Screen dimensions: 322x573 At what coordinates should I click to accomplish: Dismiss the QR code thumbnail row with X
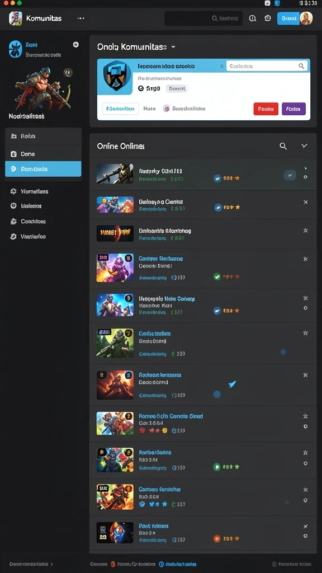(306, 527)
